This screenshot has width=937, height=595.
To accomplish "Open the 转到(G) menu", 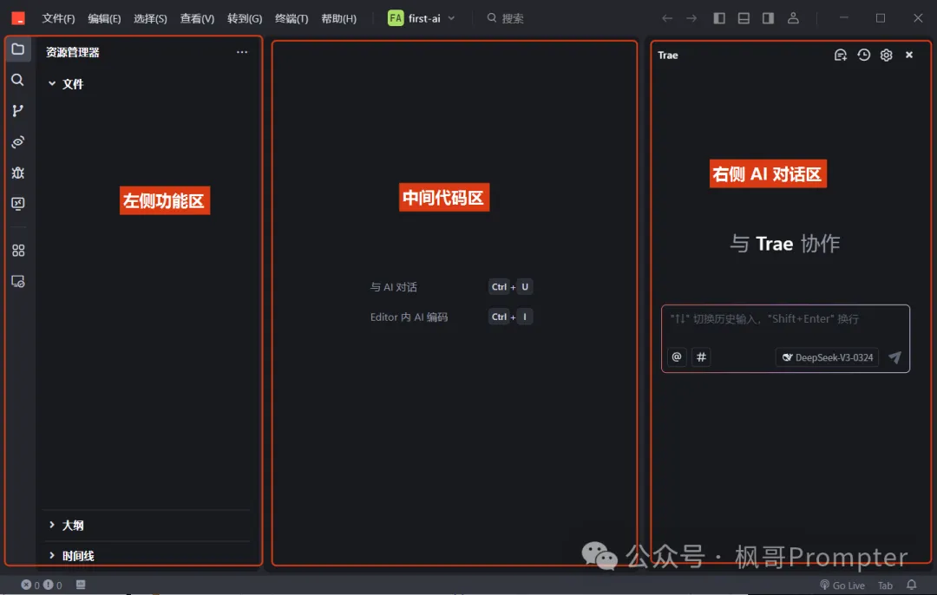I will click(245, 18).
